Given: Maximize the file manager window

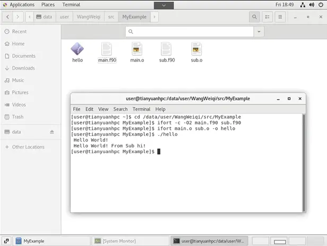Looking at the screenshot, I should coord(308,17).
